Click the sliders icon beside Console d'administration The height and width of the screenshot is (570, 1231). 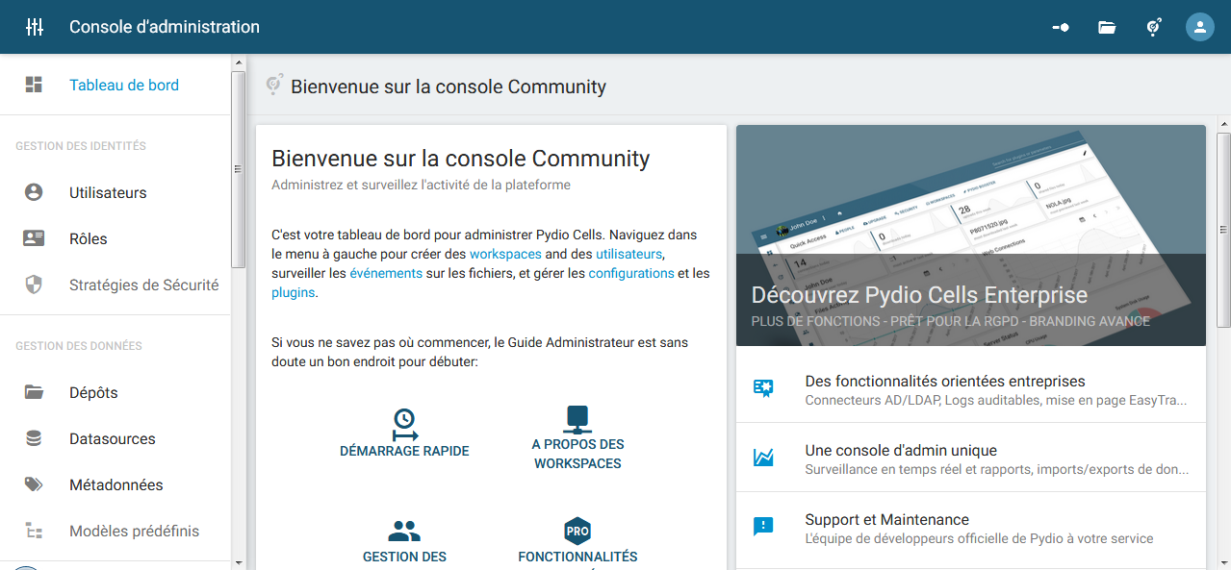click(x=35, y=27)
